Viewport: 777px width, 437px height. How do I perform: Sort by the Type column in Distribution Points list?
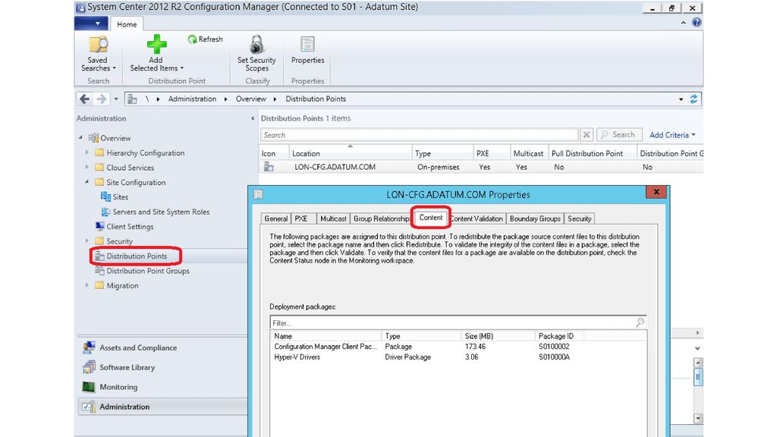click(x=442, y=153)
